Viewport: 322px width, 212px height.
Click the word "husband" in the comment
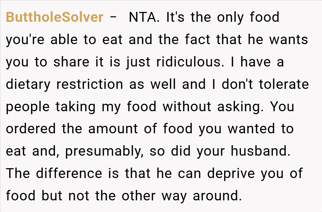260,151
